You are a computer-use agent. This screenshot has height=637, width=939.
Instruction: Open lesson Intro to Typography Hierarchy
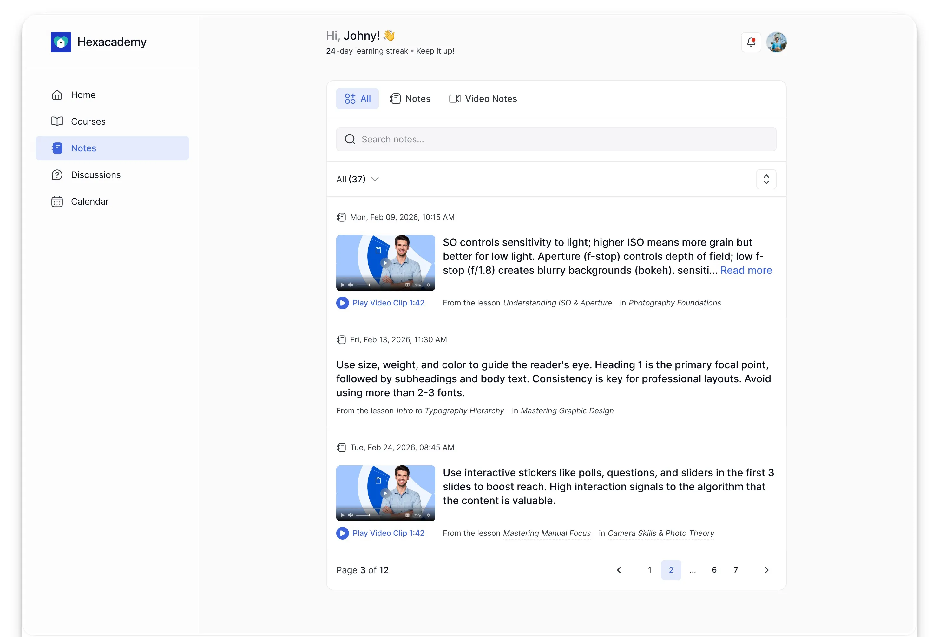pyautogui.click(x=450, y=411)
